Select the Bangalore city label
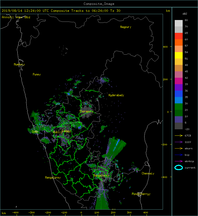The height and width of the screenshot is (216, 198). (101, 175)
